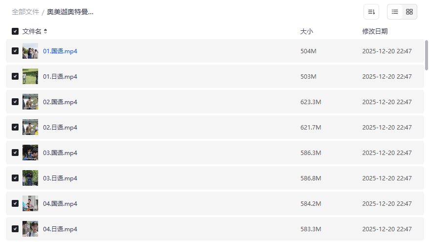Switch to list view layout
The height and width of the screenshot is (242, 429).
(395, 12)
